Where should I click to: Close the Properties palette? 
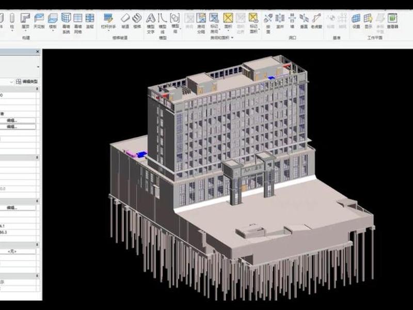(x=37, y=52)
